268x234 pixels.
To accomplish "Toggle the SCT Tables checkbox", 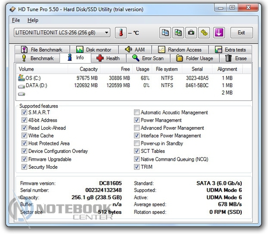I will [137, 151].
